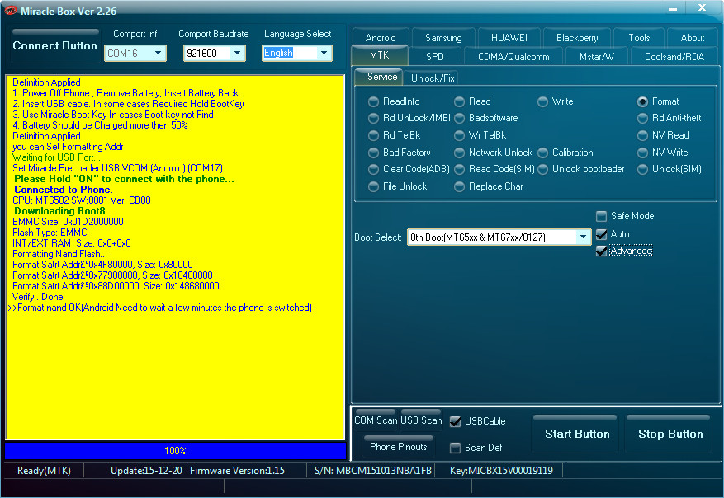The height and width of the screenshot is (498, 724).
Task: Click 'CPU: MT6582' log line
Action: coord(81,200)
